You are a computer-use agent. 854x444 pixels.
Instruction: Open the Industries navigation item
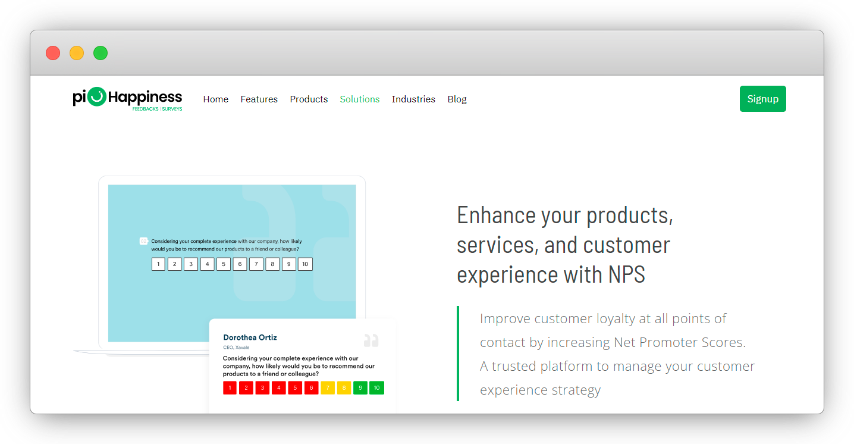(413, 99)
